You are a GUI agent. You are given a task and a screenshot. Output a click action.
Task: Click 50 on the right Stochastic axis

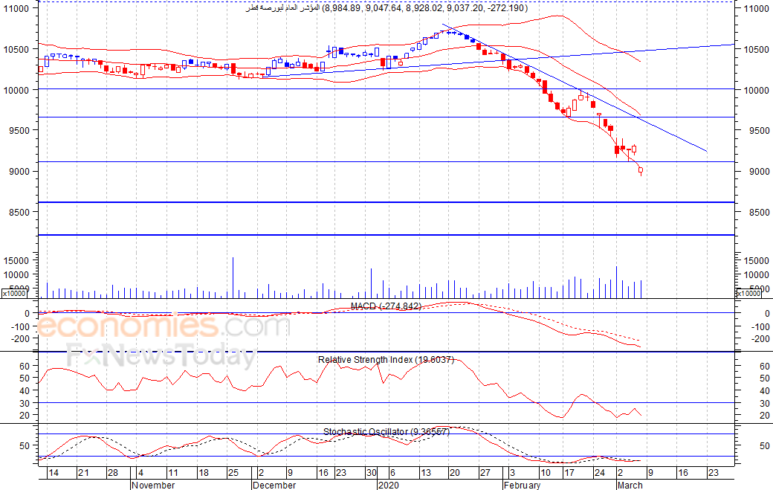[x=765, y=445]
